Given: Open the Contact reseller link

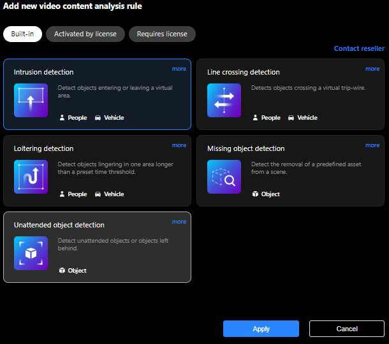Looking at the screenshot, I should [359, 48].
